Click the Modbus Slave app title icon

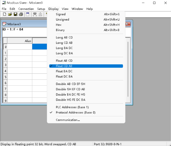pos(4,3)
